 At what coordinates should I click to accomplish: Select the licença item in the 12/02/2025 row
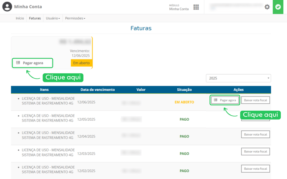[48, 169]
